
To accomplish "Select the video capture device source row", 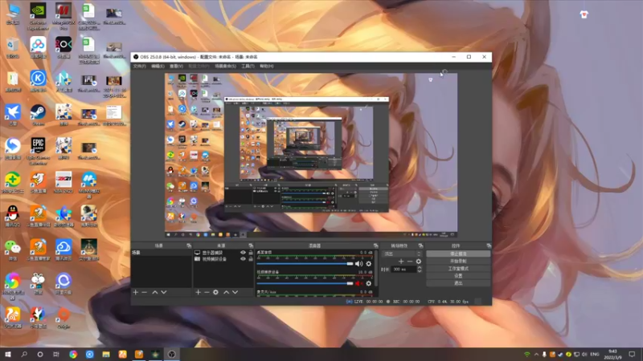I will [x=223, y=259].
